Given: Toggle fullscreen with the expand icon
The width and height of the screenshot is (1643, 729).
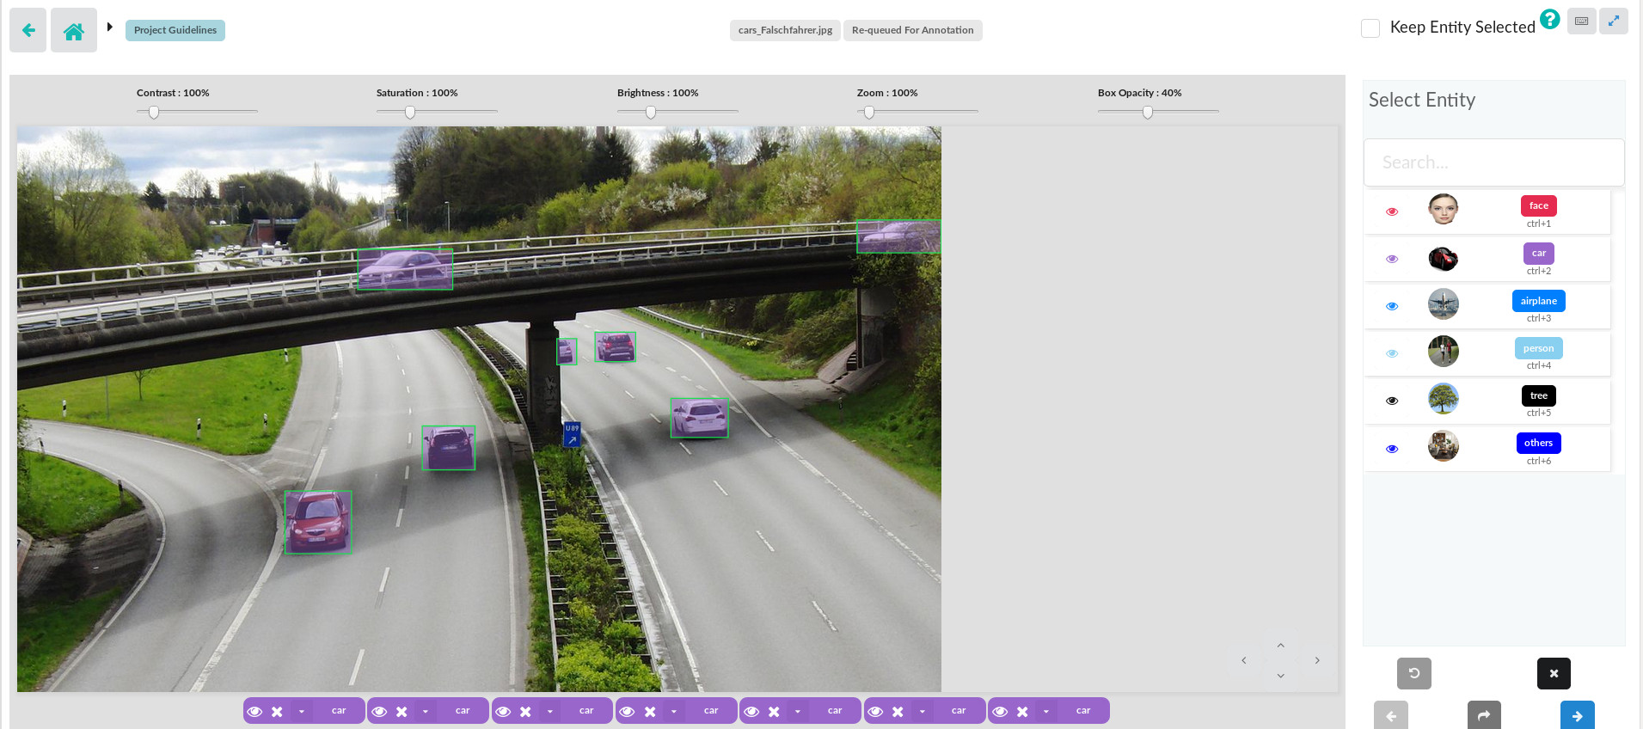Looking at the screenshot, I should click(1614, 21).
